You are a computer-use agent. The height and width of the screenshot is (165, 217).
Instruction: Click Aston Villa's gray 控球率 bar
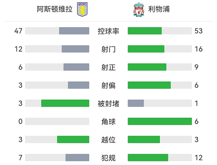click(x=74, y=31)
